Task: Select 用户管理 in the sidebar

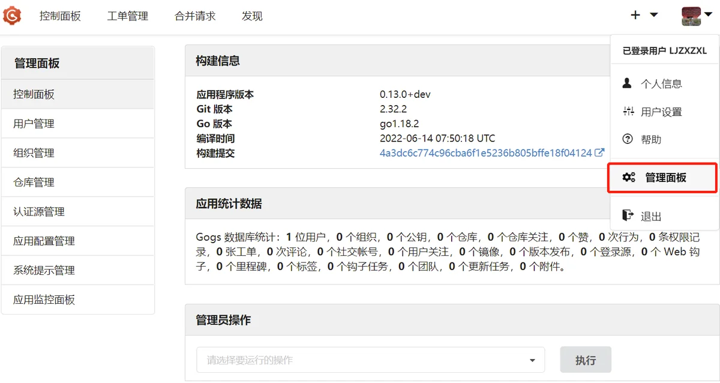Action: pos(34,124)
